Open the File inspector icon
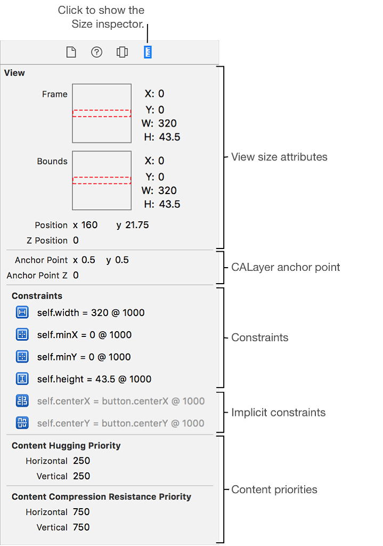 click(71, 52)
